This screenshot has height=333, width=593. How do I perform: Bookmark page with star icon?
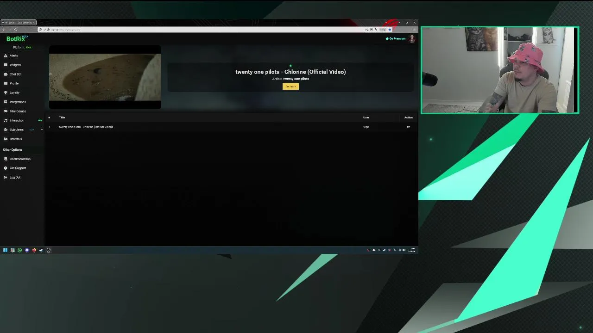(390, 30)
